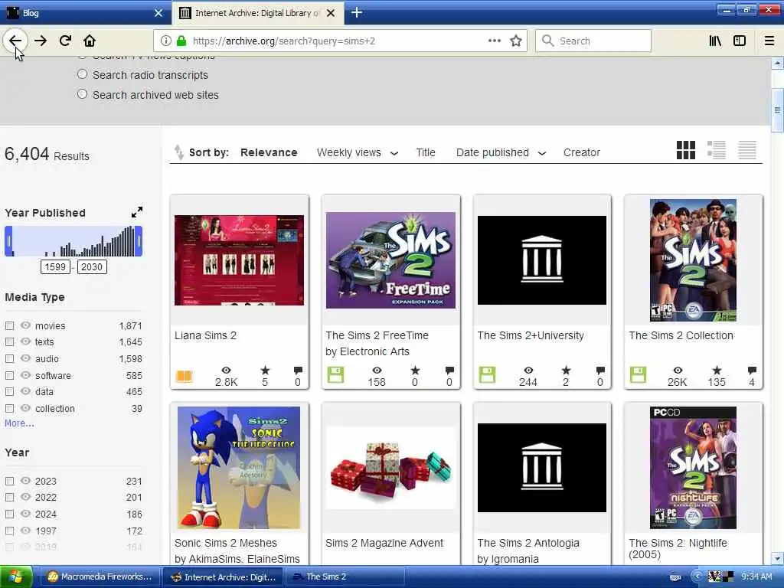Toggle the sidebar view icon
The height and width of the screenshot is (588, 784).
click(x=740, y=41)
